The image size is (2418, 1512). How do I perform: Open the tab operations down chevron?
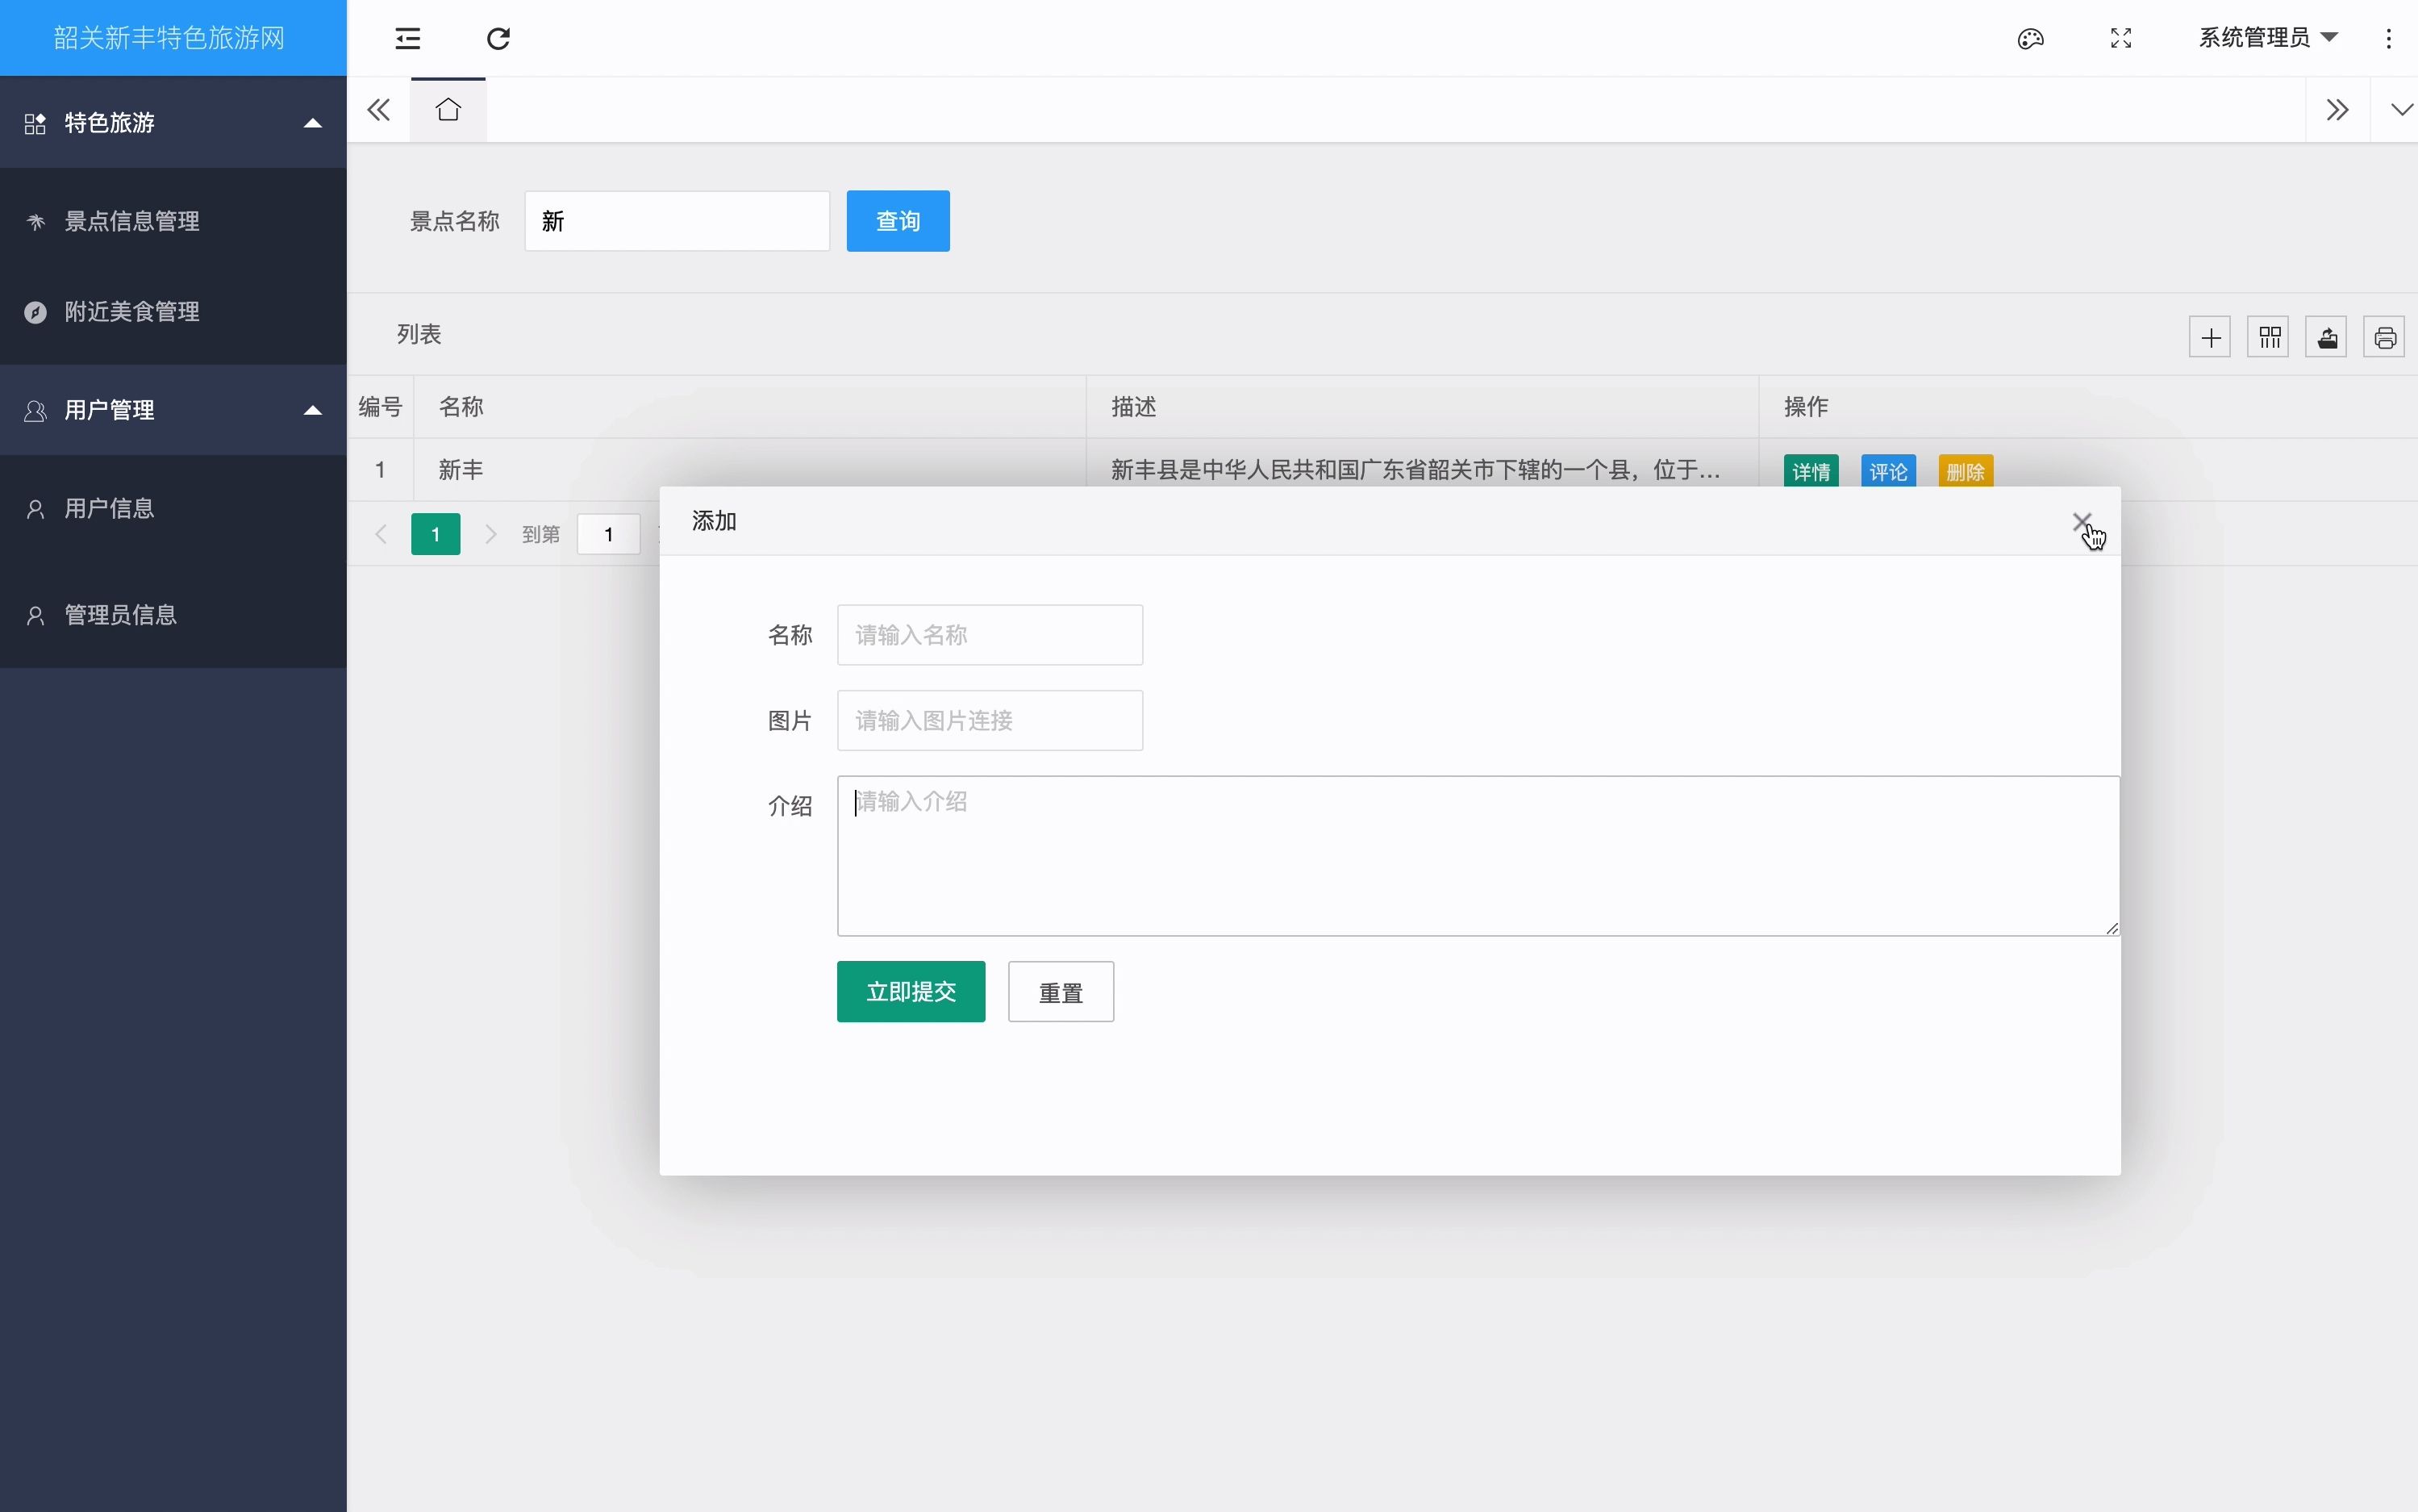tap(2401, 110)
